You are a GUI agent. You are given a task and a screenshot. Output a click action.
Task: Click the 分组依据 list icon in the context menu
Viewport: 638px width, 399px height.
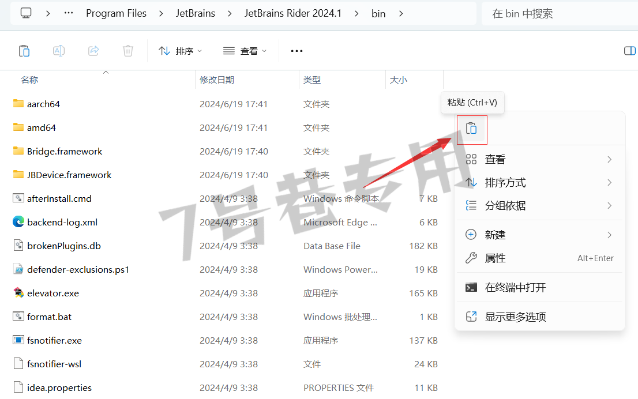(x=471, y=206)
